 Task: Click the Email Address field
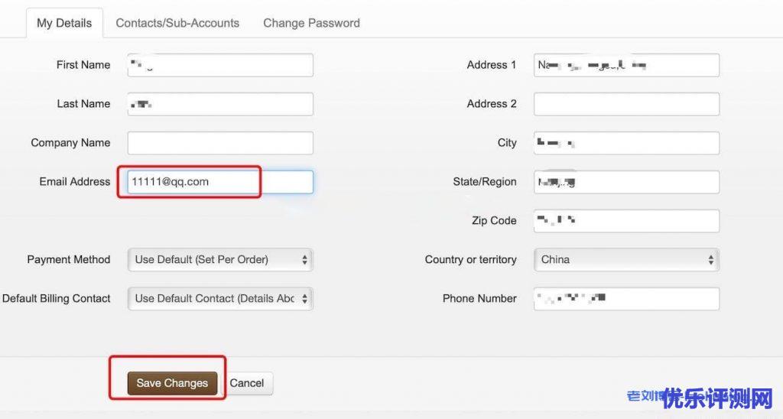(220, 182)
